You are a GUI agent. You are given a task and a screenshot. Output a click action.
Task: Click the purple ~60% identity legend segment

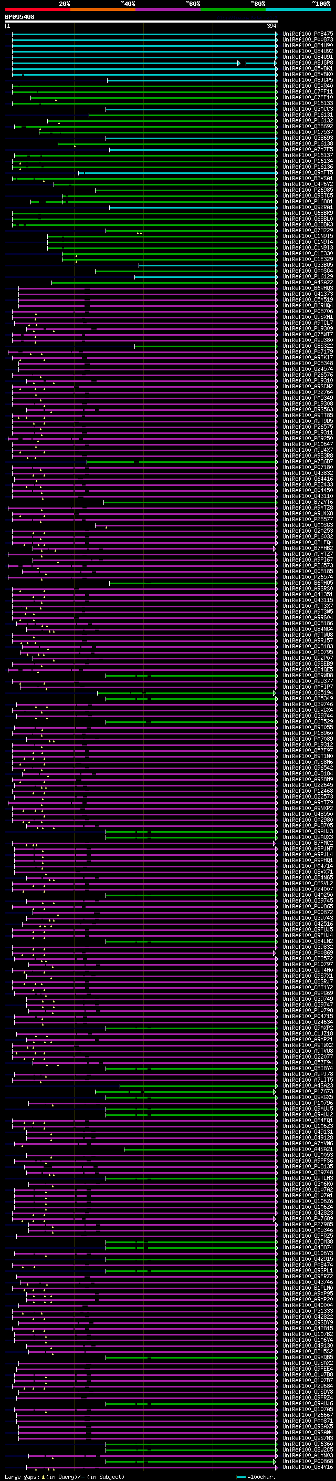click(169, 9)
